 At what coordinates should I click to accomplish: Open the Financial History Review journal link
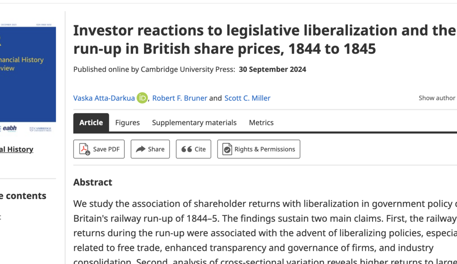tap(17, 150)
